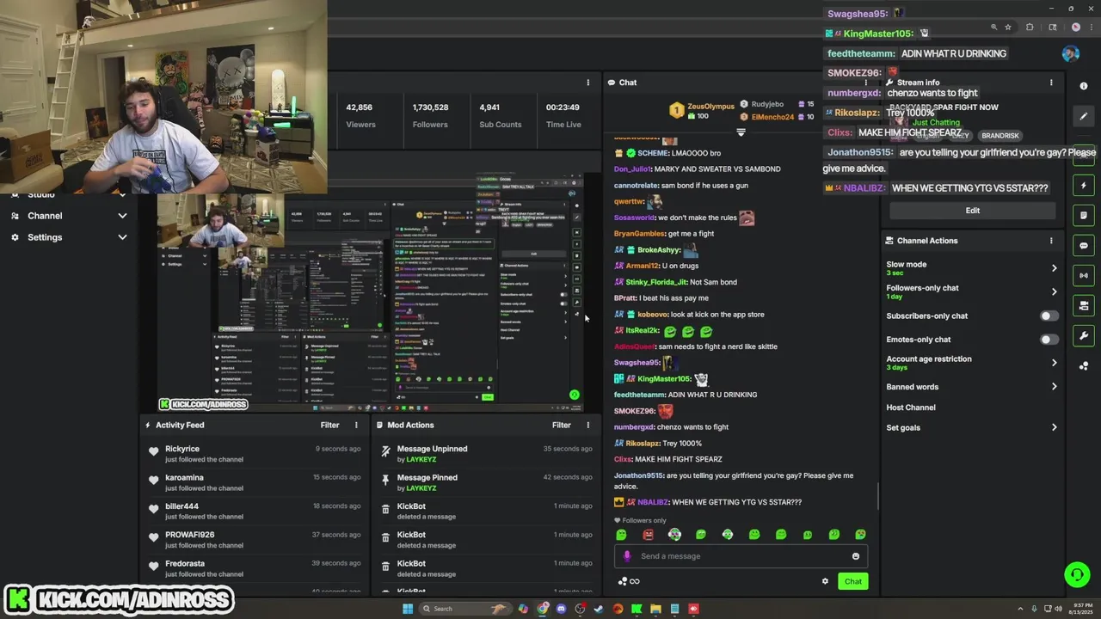Open Kick app from taskbar
This screenshot has height=619, width=1101.
[x=637, y=609]
